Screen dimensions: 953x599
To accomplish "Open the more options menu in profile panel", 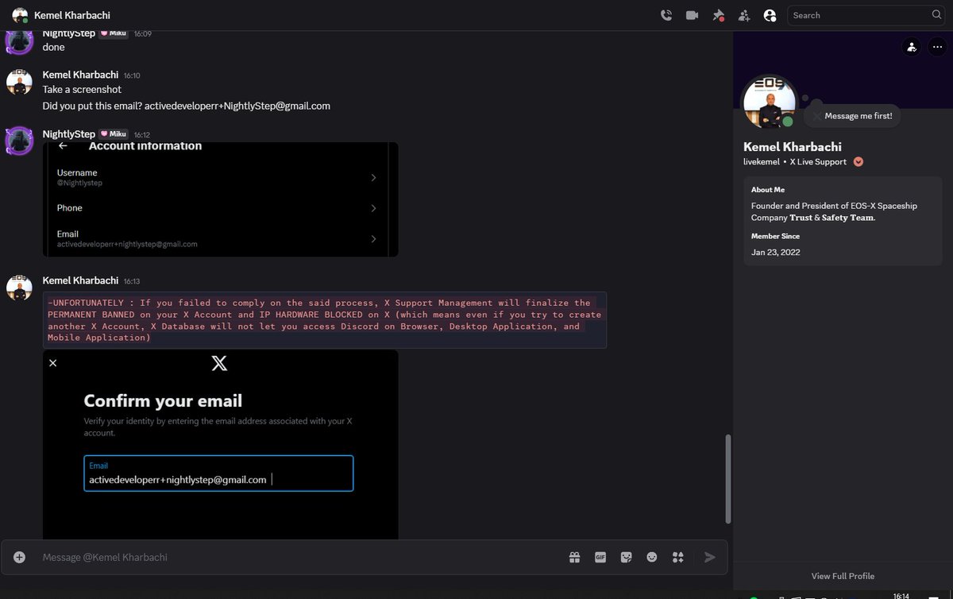I will (936, 47).
